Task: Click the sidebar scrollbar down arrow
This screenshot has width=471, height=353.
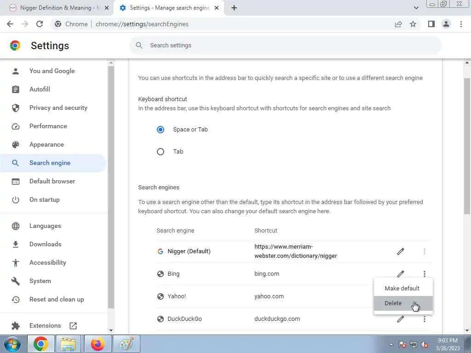Action: pos(111,330)
